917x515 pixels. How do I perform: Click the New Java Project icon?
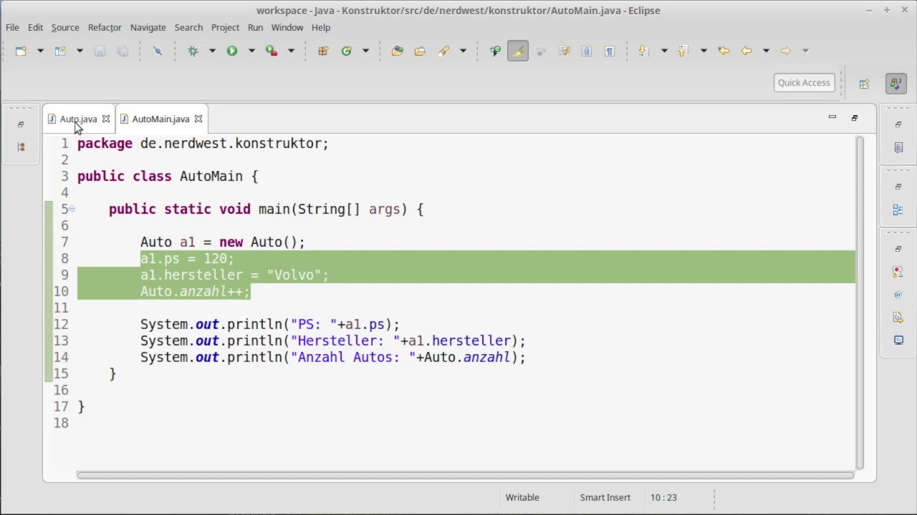[x=60, y=51]
